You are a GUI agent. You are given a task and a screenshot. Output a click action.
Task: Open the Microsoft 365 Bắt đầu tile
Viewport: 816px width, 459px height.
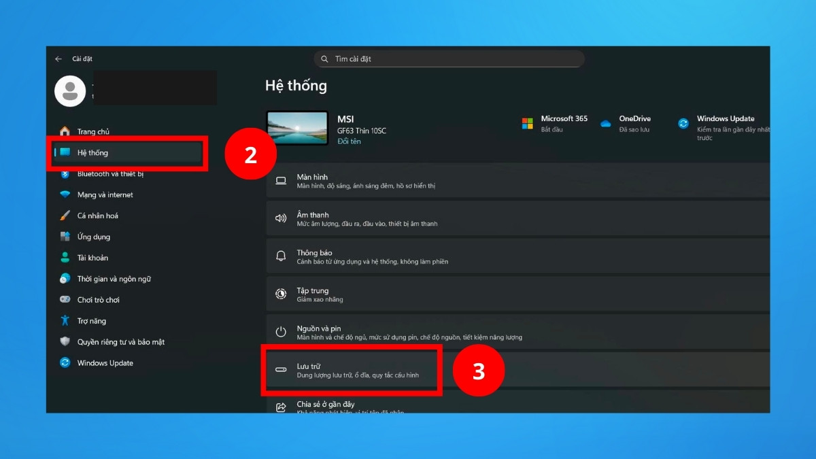coord(554,123)
